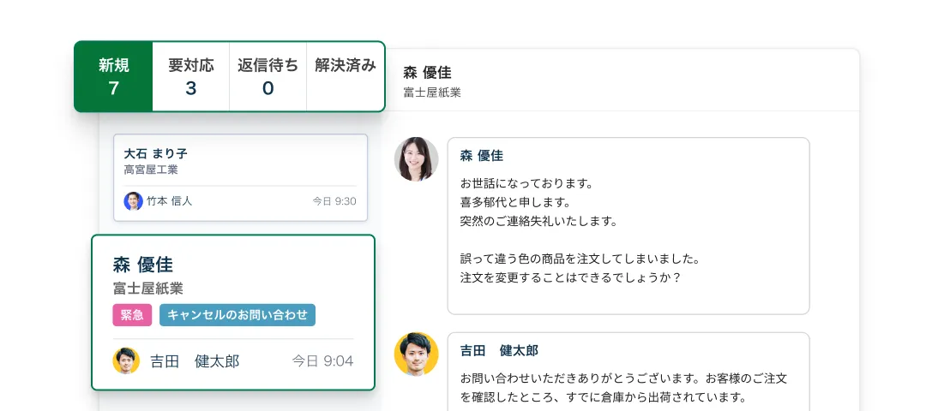Viewport: 926px width, 411px height.
Task: Click the 今日 9:30 timestamp
Action: point(334,201)
